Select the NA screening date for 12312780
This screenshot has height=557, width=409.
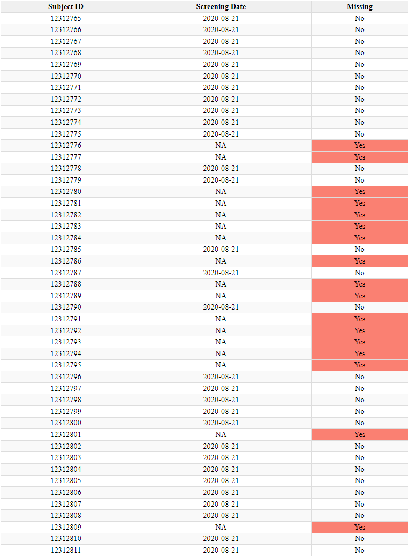click(x=221, y=192)
